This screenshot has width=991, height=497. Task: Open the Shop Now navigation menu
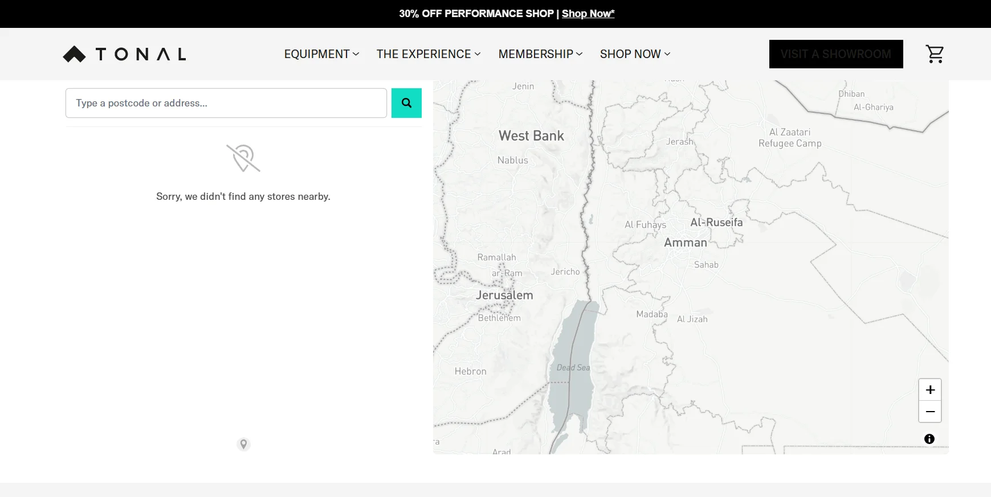click(635, 54)
